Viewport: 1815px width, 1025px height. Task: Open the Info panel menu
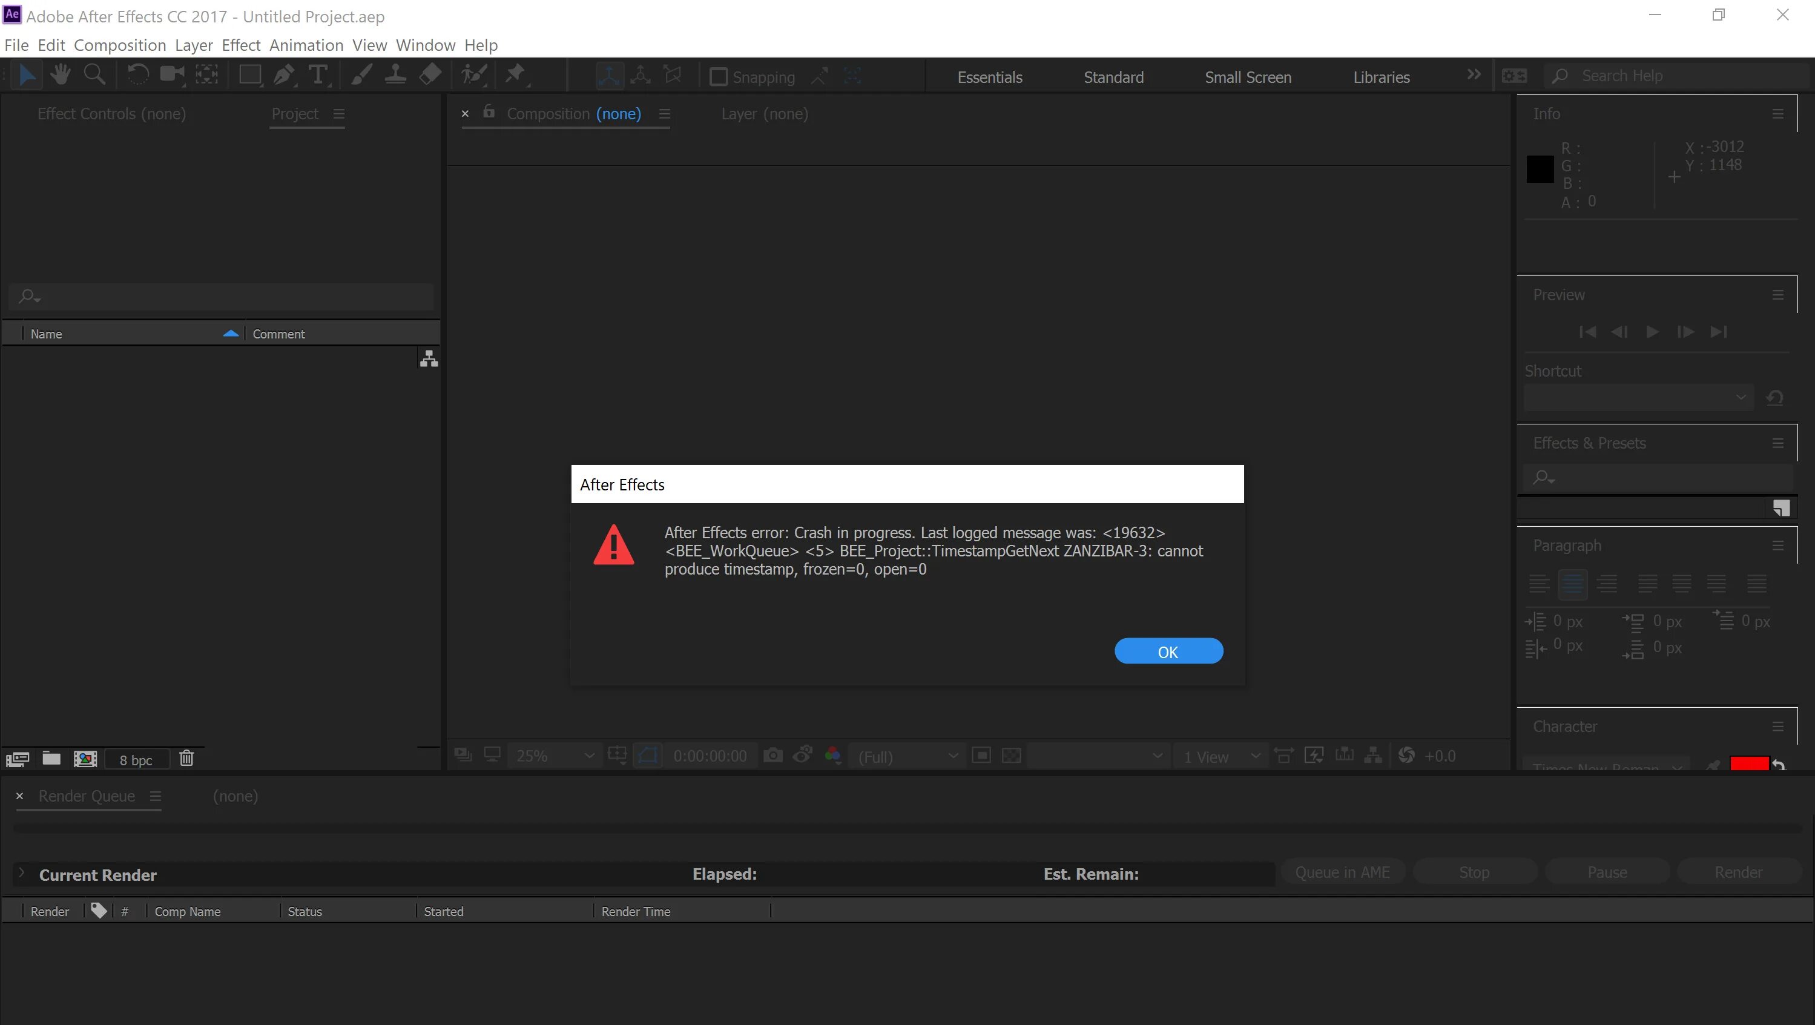(1777, 114)
